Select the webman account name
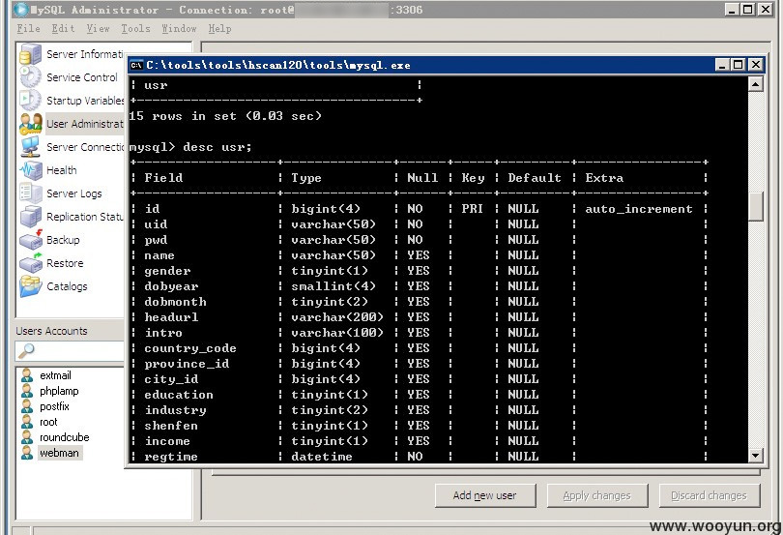The width and height of the screenshot is (783, 535). (x=59, y=453)
